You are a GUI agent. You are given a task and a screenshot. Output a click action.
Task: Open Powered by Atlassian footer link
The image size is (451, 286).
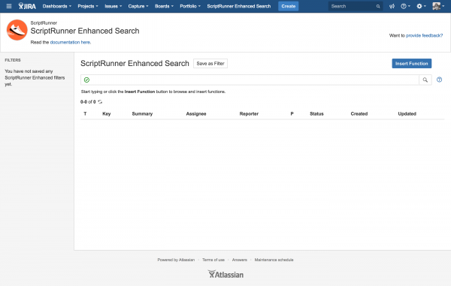tap(176, 260)
